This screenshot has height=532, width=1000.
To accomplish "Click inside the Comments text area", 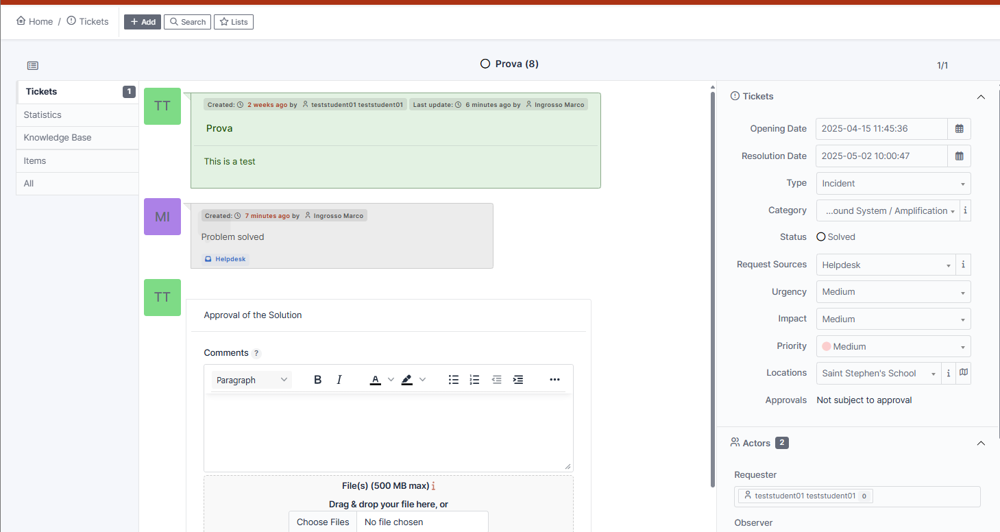I will [x=388, y=432].
